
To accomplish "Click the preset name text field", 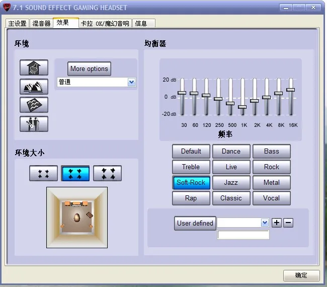I will pyautogui.click(x=243, y=235).
